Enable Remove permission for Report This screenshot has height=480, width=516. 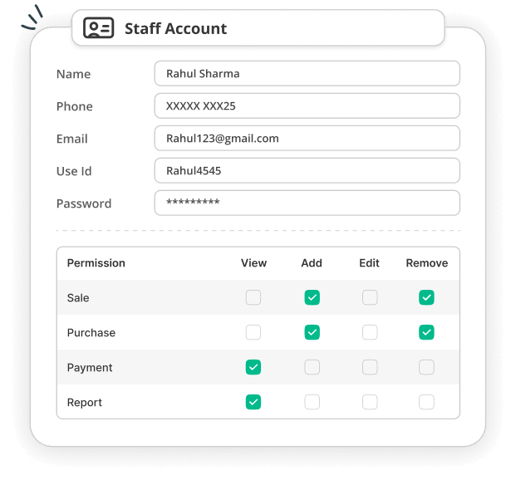coord(426,402)
